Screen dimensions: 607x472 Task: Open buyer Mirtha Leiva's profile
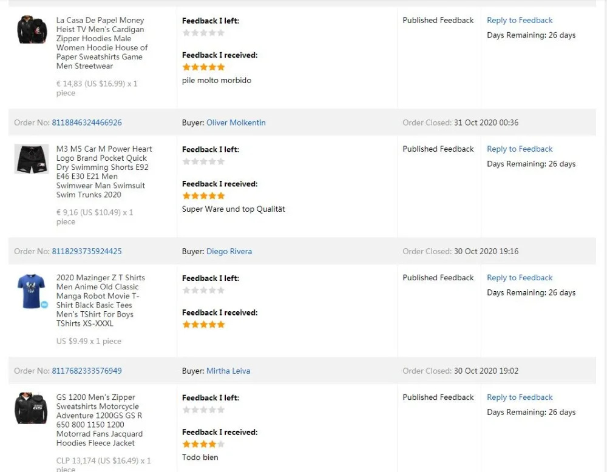tap(228, 371)
